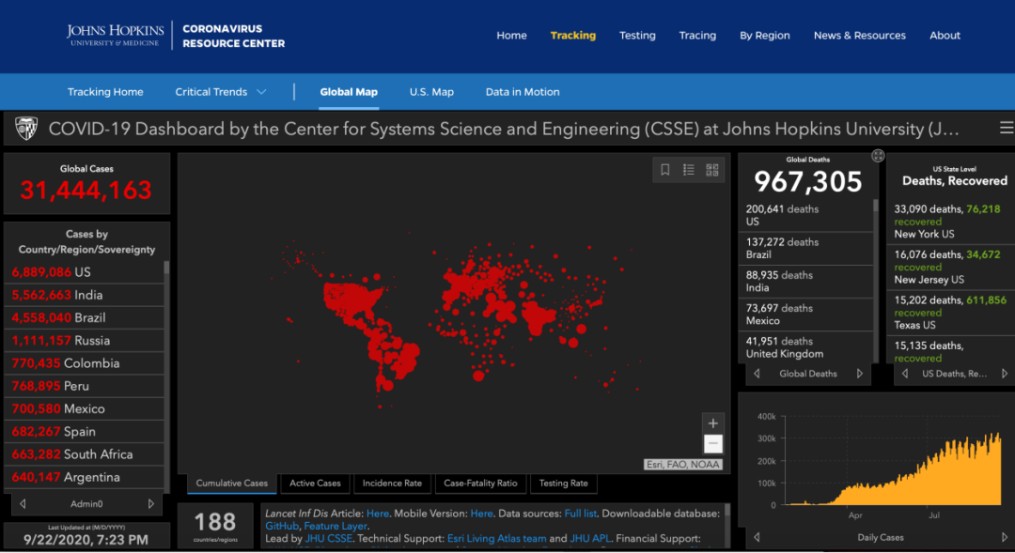This screenshot has width=1015, height=553.
Task: Select the Cumulative Cases map tab
Action: tap(232, 484)
